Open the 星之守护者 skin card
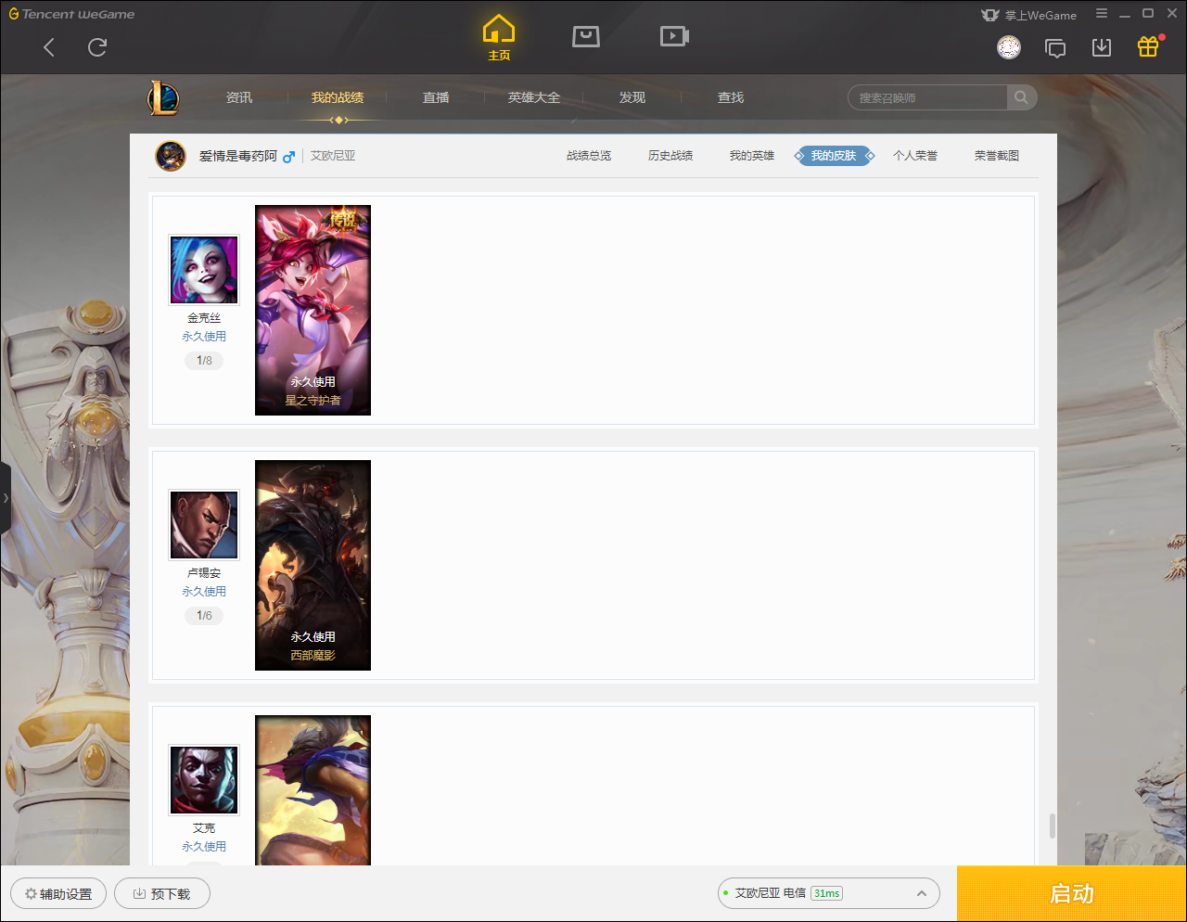The image size is (1187, 922). tap(313, 310)
